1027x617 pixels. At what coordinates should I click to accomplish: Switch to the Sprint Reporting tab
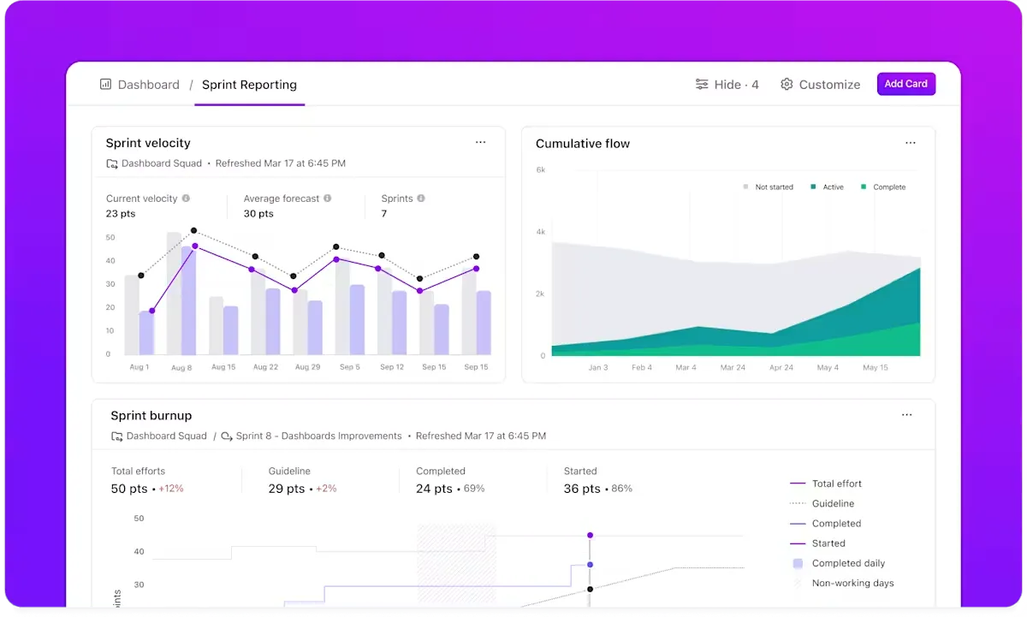coord(249,85)
